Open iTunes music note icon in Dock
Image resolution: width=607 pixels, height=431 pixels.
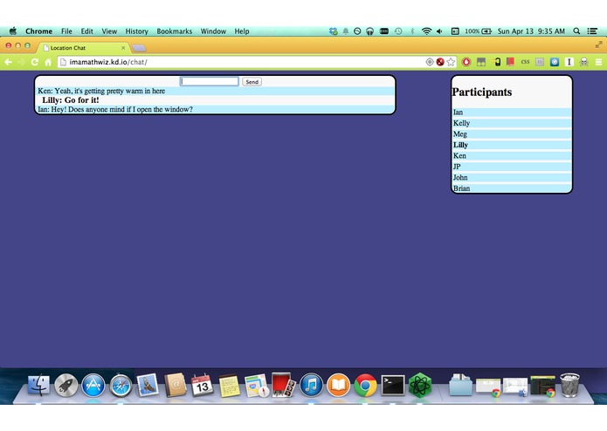[311, 385]
